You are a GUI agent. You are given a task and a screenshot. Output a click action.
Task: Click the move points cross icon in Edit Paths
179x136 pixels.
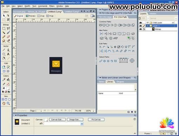coord(115,47)
